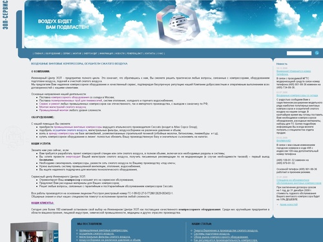Screen dimensions: 323x242
Task: Click the vertical ЭОП-СЕРВИС logo text
Action: (5, 15)
